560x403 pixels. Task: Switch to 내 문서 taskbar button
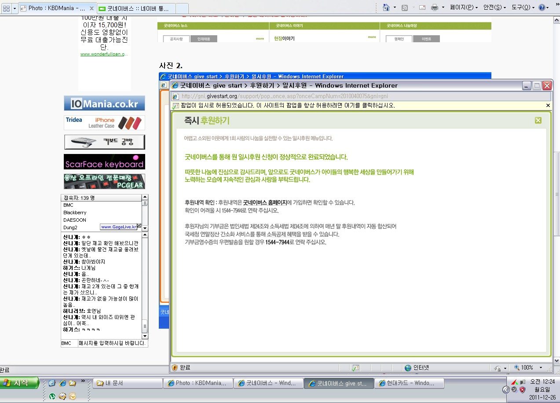pos(127,383)
